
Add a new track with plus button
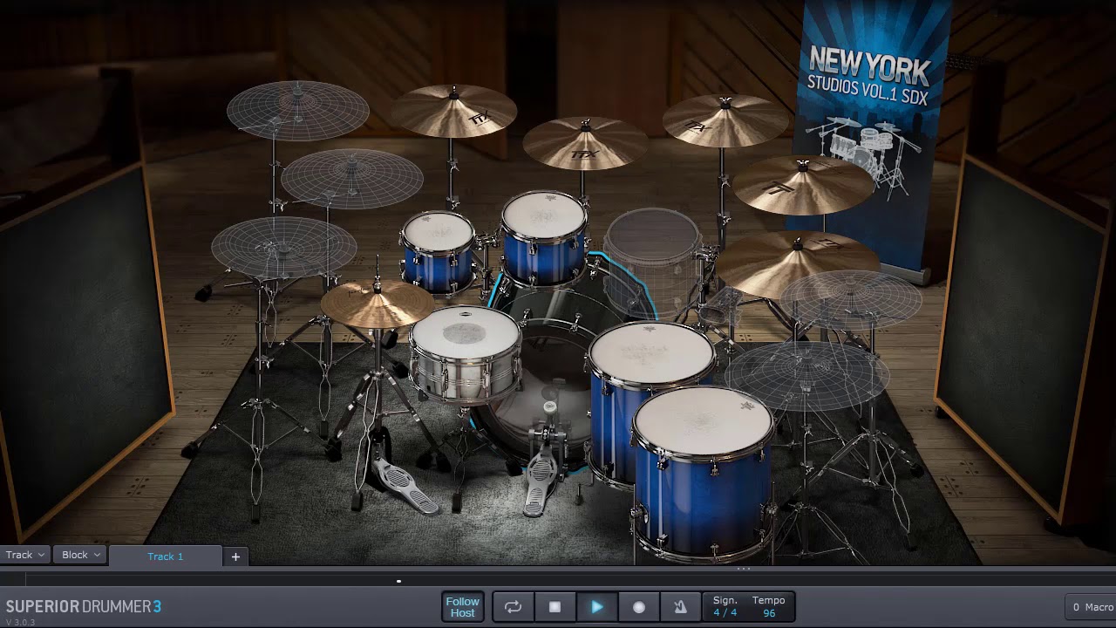click(235, 556)
